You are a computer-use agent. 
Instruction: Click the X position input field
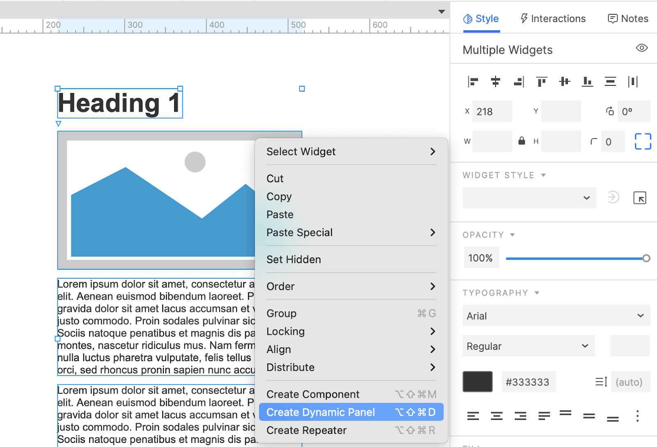coord(492,111)
